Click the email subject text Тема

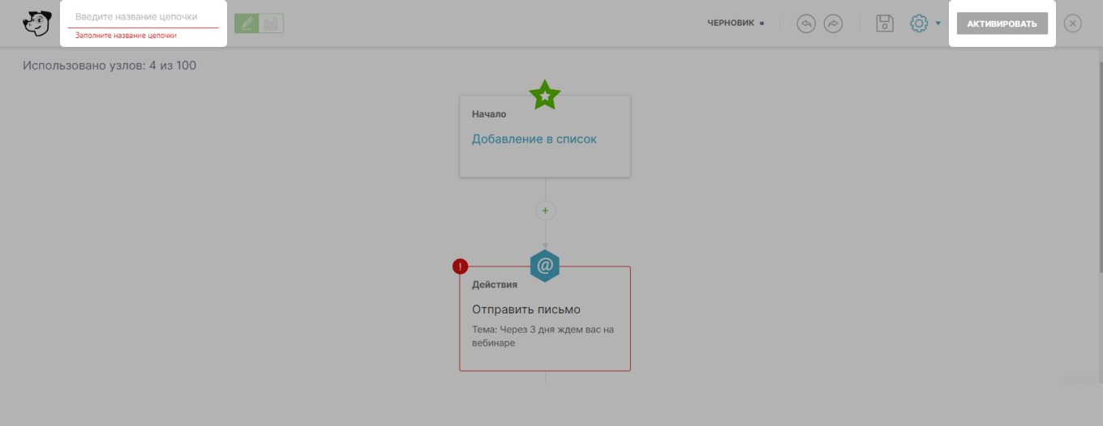(543, 336)
